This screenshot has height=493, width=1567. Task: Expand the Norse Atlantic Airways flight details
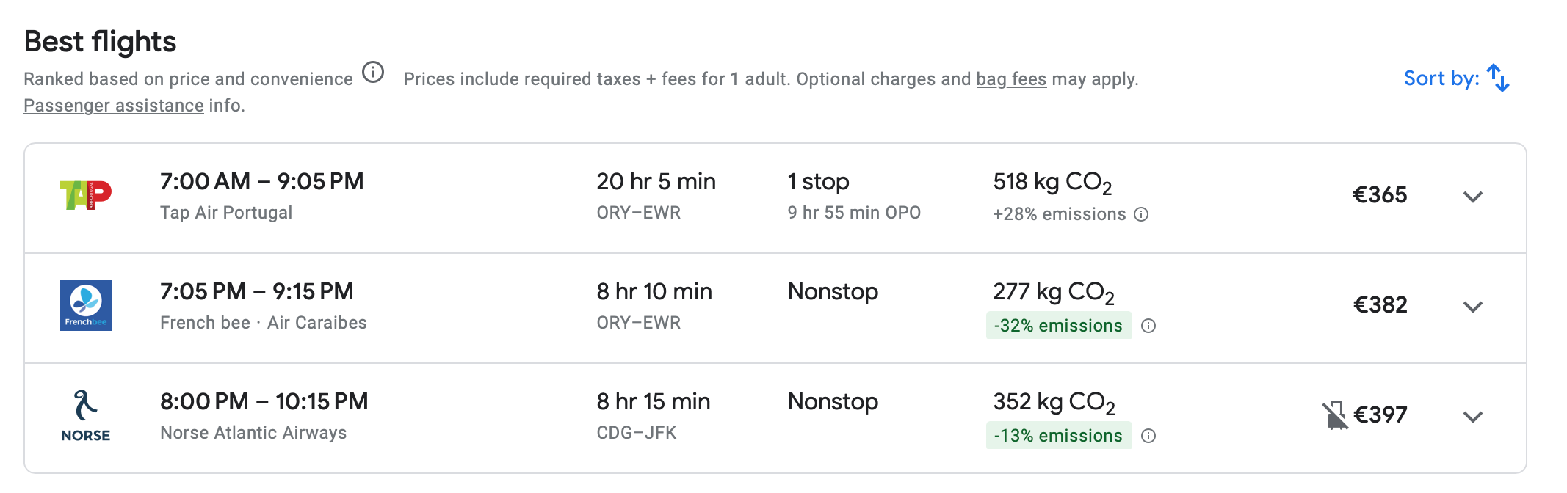tap(1473, 417)
